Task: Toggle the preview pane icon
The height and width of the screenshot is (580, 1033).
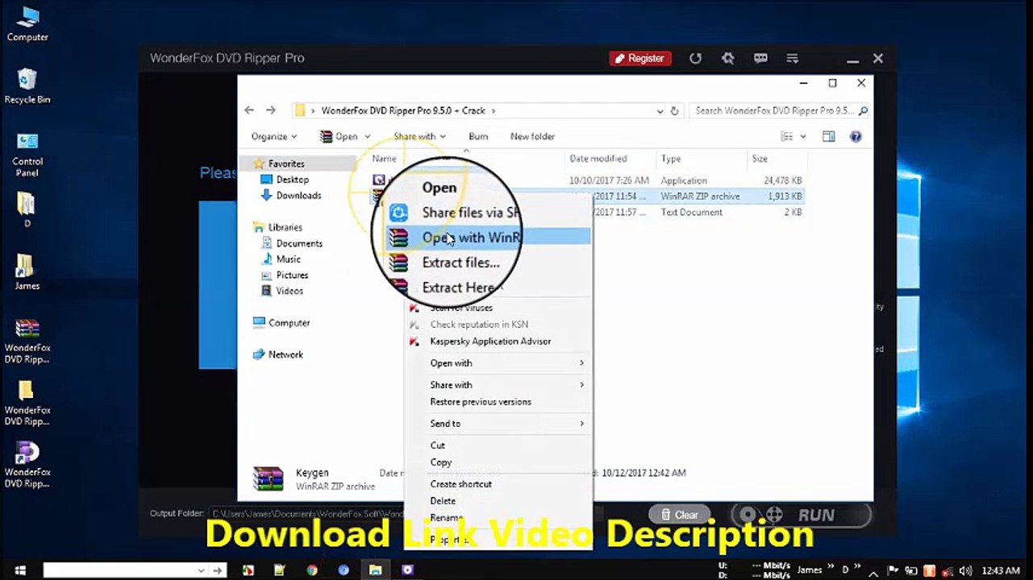Action: coord(828,137)
